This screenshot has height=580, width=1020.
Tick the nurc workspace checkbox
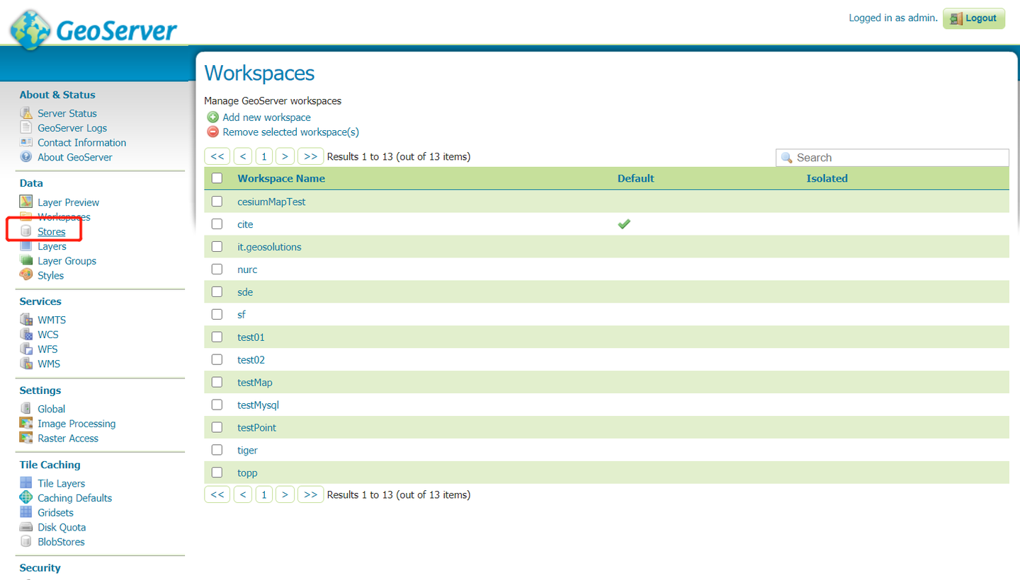click(x=217, y=269)
